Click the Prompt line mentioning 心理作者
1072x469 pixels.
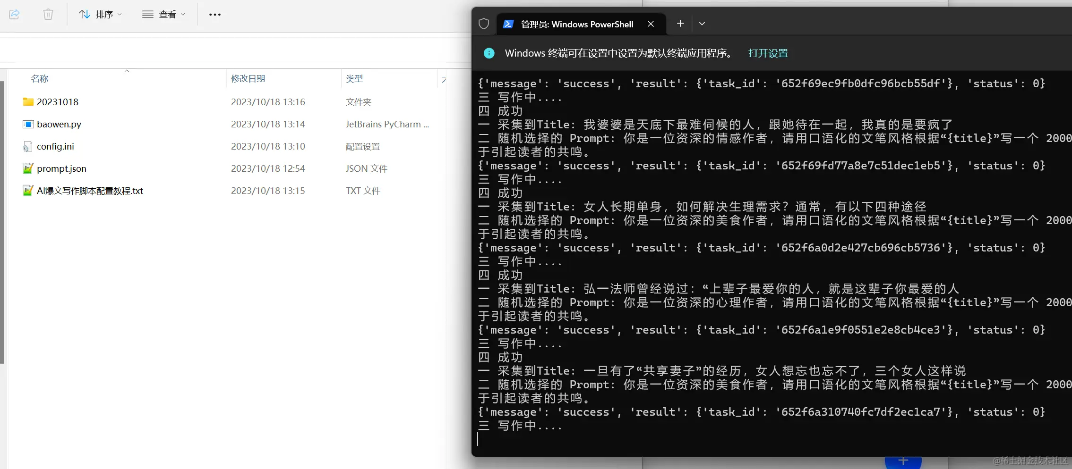pos(774,302)
